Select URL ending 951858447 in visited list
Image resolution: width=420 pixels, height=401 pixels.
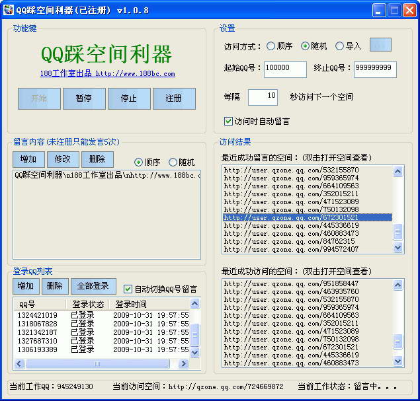308,283
